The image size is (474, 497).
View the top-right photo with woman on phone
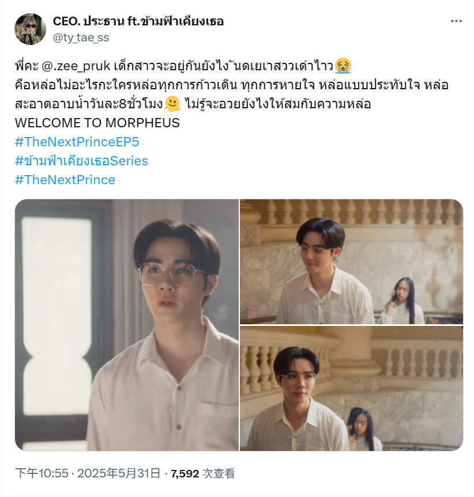tap(351, 261)
